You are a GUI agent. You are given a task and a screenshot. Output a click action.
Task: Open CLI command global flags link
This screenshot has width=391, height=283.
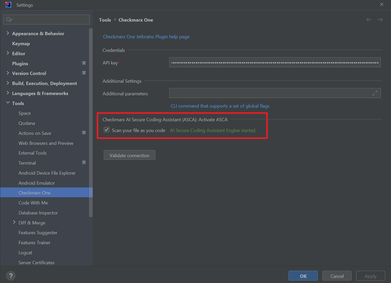coord(220,106)
